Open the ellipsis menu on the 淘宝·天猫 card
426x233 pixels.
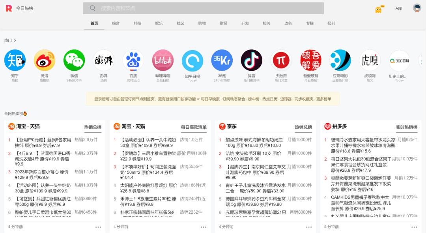click(x=99, y=227)
